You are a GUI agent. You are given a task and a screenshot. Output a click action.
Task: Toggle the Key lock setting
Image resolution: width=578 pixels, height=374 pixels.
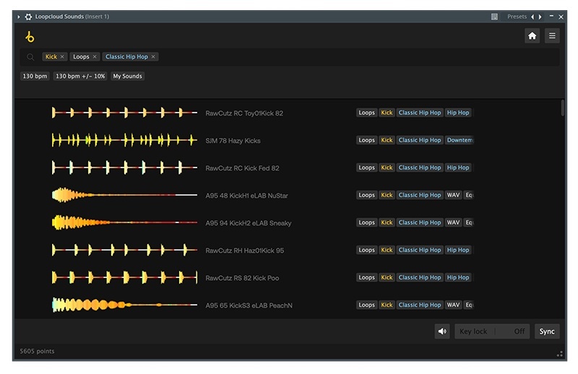491,331
